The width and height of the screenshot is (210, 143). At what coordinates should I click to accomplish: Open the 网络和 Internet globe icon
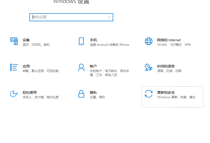(x=149, y=41)
